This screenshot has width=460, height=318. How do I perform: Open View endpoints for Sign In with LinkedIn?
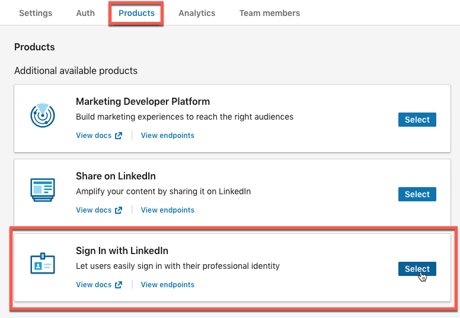point(168,285)
